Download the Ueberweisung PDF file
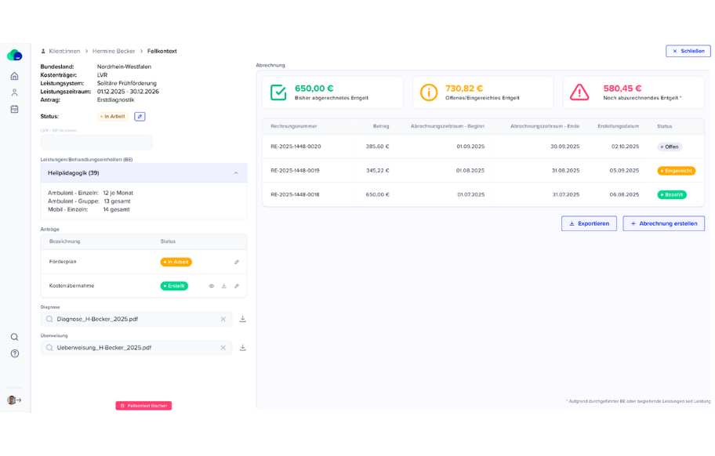The image size is (715, 456). 243,348
